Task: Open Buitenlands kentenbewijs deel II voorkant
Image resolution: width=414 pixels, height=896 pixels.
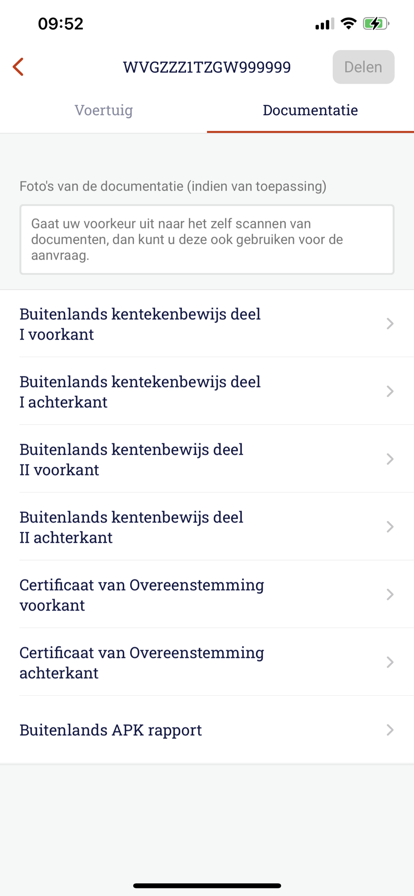Action: (x=131, y=459)
